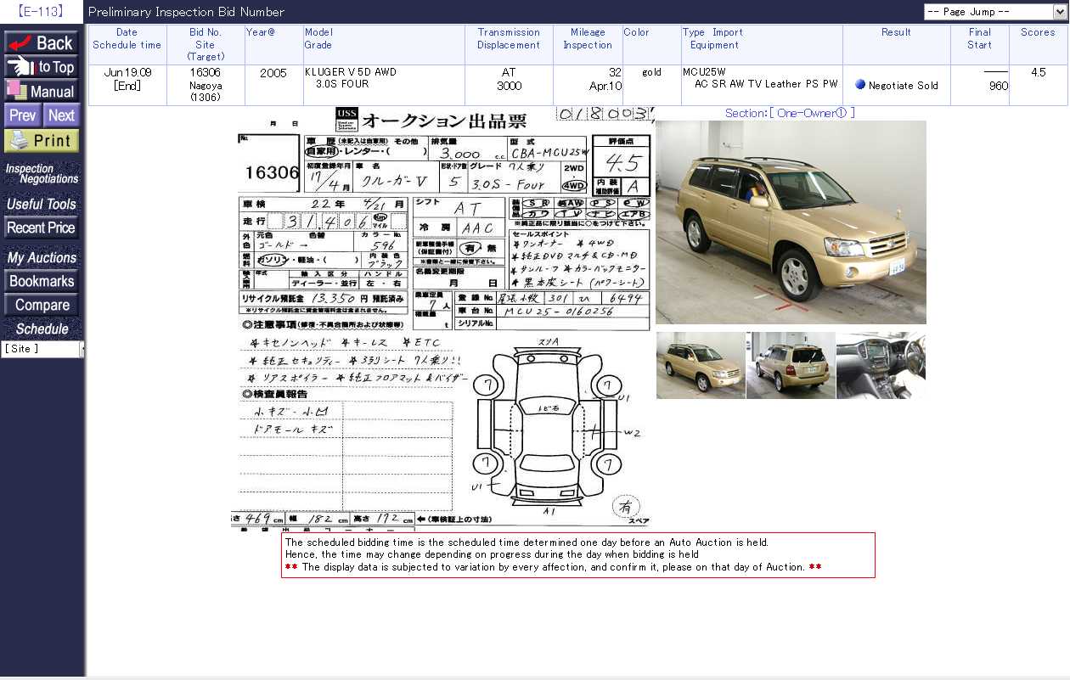Click the 'Apr.10' inspection text
Screen dimensions: 1070x680
(x=605, y=86)
